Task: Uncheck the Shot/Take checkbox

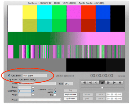Action: tap(33, 91)
